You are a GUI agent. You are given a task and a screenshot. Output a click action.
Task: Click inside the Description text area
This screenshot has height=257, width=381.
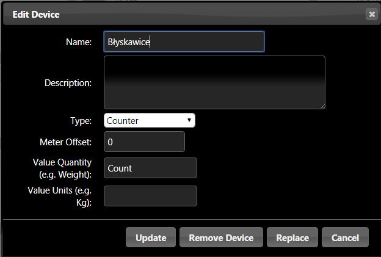(x=214, y=82)
